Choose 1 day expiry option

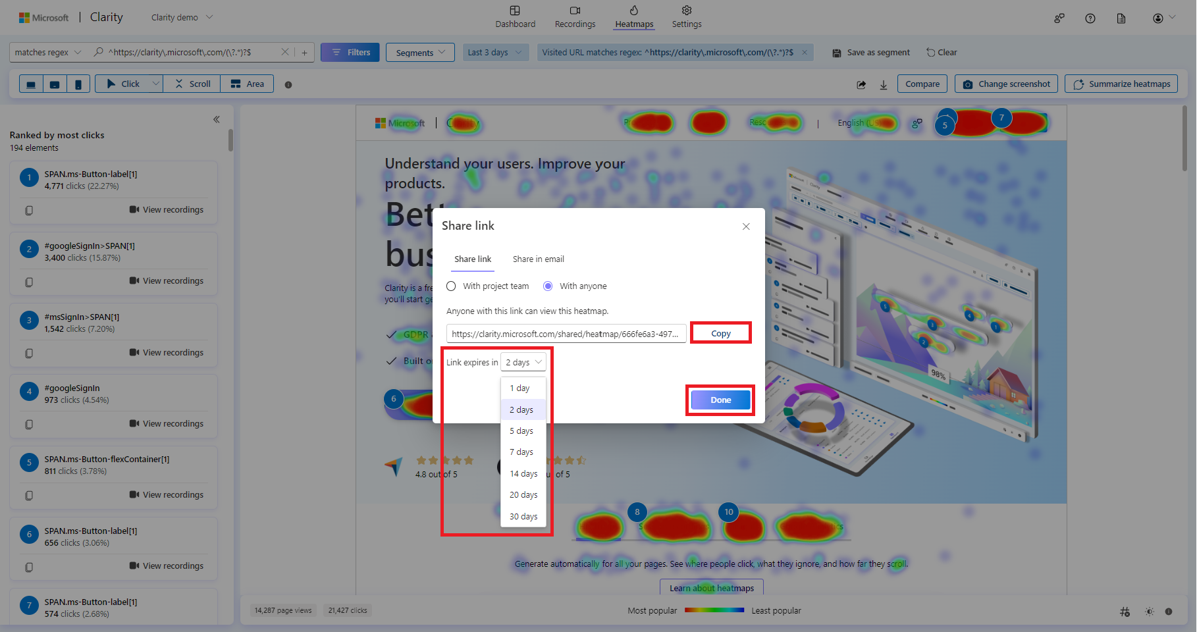coord(523,388)
